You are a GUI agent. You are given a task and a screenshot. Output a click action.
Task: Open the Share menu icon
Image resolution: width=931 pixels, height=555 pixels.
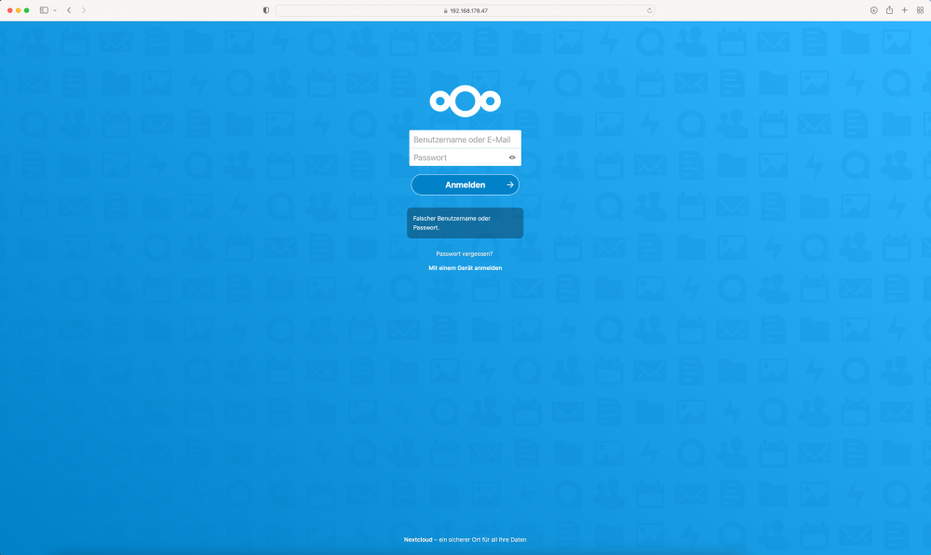[889, 9]
